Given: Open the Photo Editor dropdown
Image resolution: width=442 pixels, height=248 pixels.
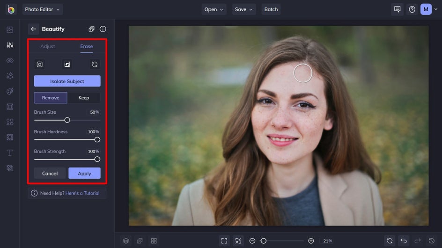Looking at the screenshot, I should pyautogui.click(x=42, y=9).
